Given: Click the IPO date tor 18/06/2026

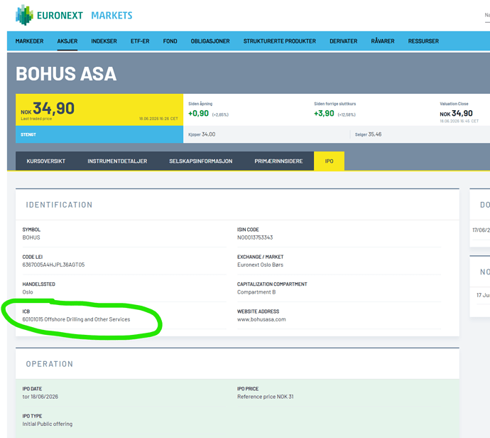Looking at the screenshot, I should pyautogui.click(x=40, y=397).
